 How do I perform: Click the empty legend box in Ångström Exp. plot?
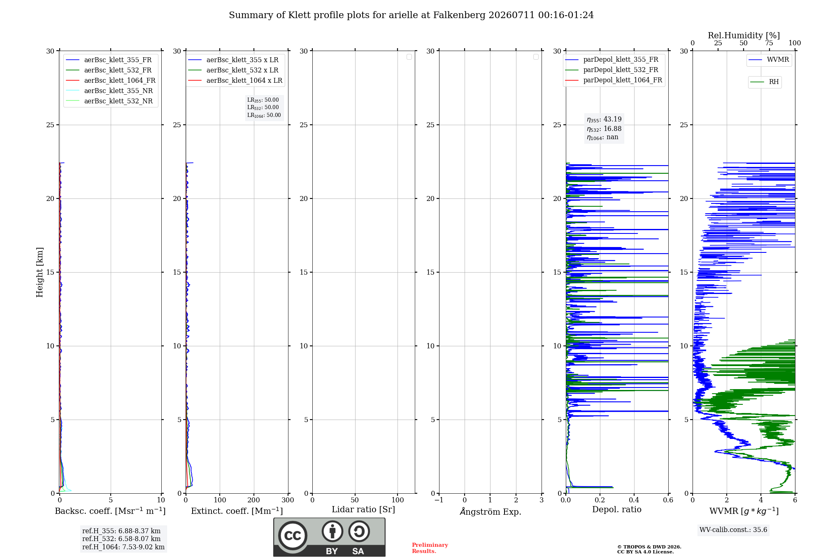click(536, 57)
